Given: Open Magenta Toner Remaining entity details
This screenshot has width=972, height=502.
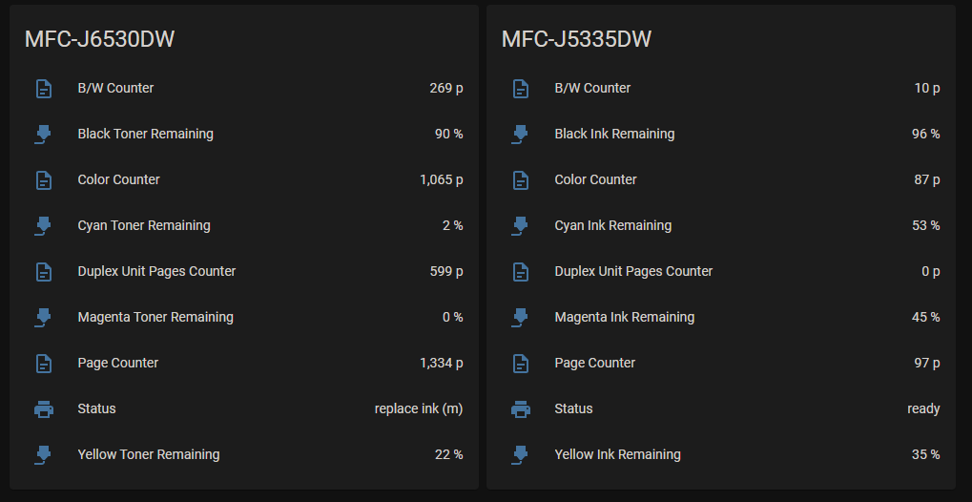Looking at the screenshot, I should (244, 317).
